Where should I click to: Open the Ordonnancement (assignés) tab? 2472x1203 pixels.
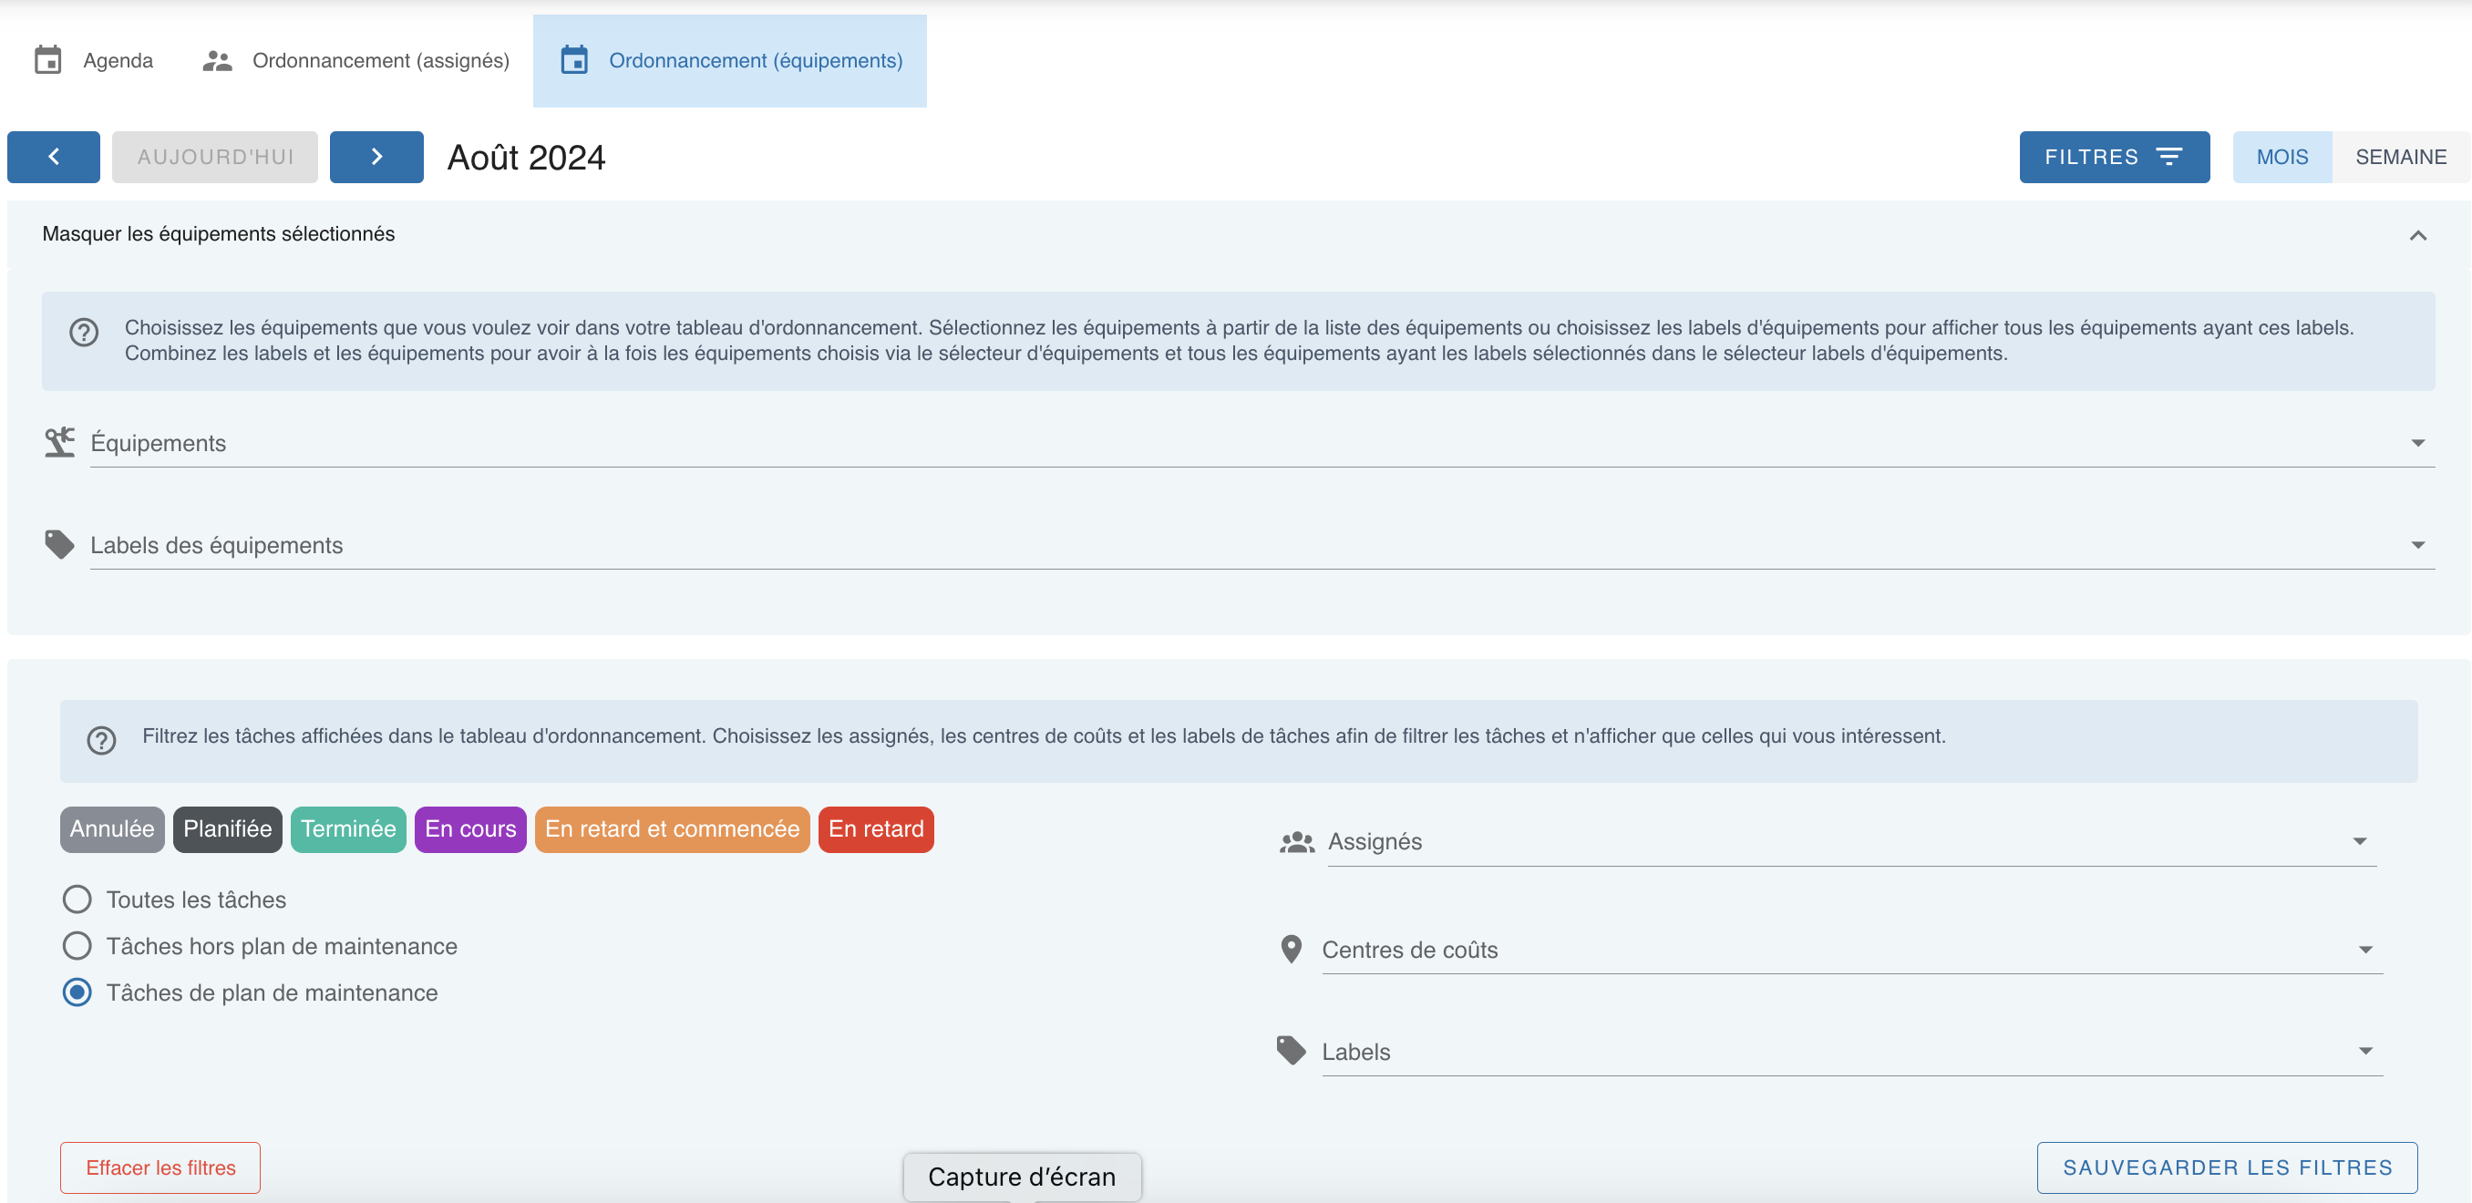click(356, 60)
